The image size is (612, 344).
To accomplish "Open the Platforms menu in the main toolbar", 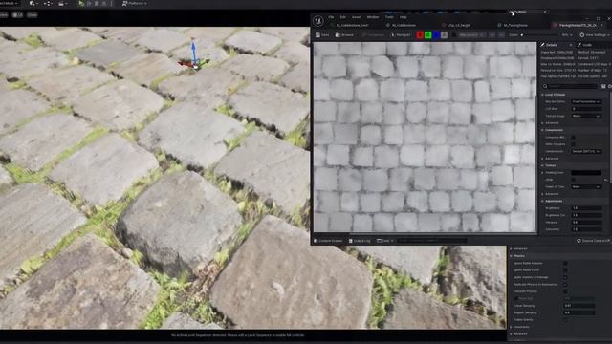I will [x=135, y=4].
